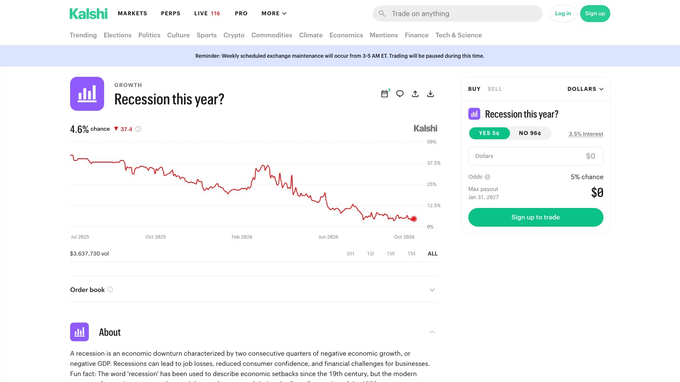Open the Crypto category
The height and width of the screenshot is (382, 680).
(234, 35)
